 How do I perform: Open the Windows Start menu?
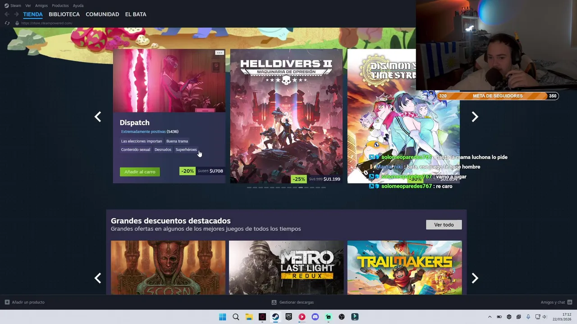pyautogui.click(x=222, y=317)
